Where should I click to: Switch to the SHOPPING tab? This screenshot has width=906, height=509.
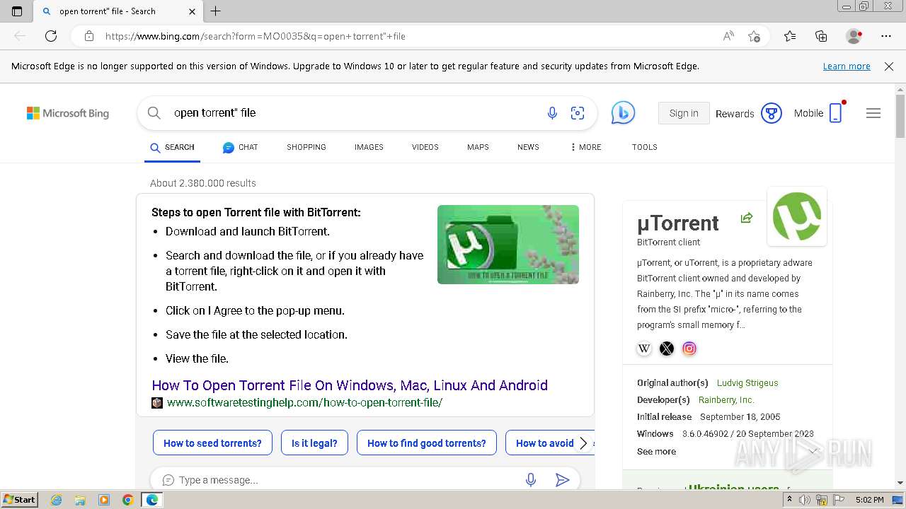[x=306, y=147]
